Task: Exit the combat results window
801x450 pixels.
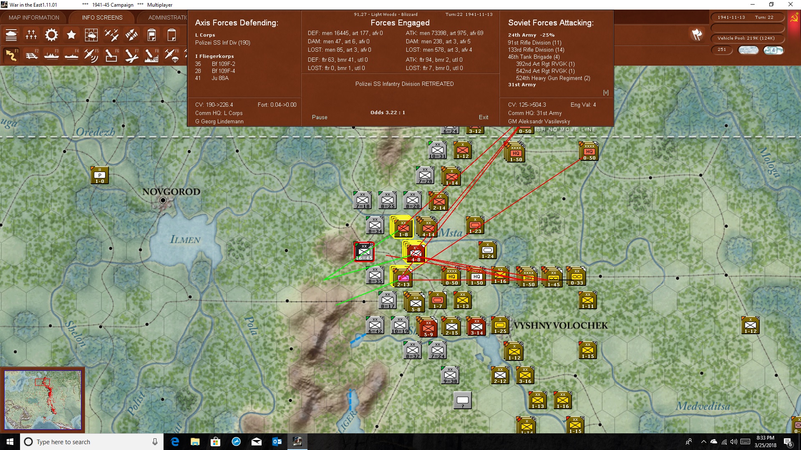Action: (484, 117)
